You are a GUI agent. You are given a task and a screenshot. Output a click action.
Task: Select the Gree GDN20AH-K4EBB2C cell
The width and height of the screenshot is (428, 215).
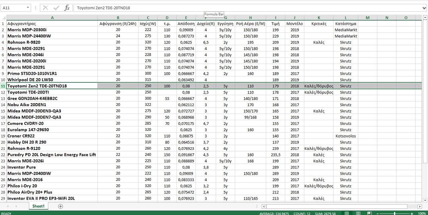point(52,98)
